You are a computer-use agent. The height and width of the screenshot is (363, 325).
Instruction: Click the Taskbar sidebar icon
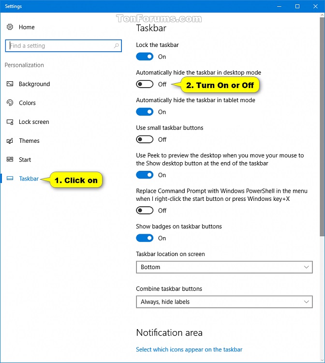[x=10, y=178]
